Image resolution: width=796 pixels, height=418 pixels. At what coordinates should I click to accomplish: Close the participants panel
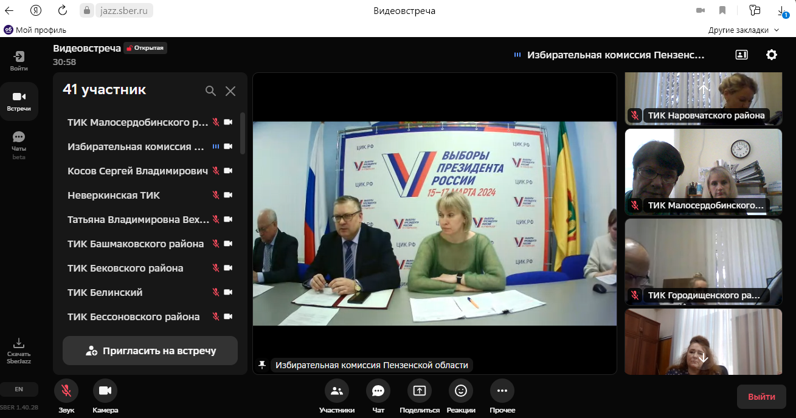[x=230, y=91]
